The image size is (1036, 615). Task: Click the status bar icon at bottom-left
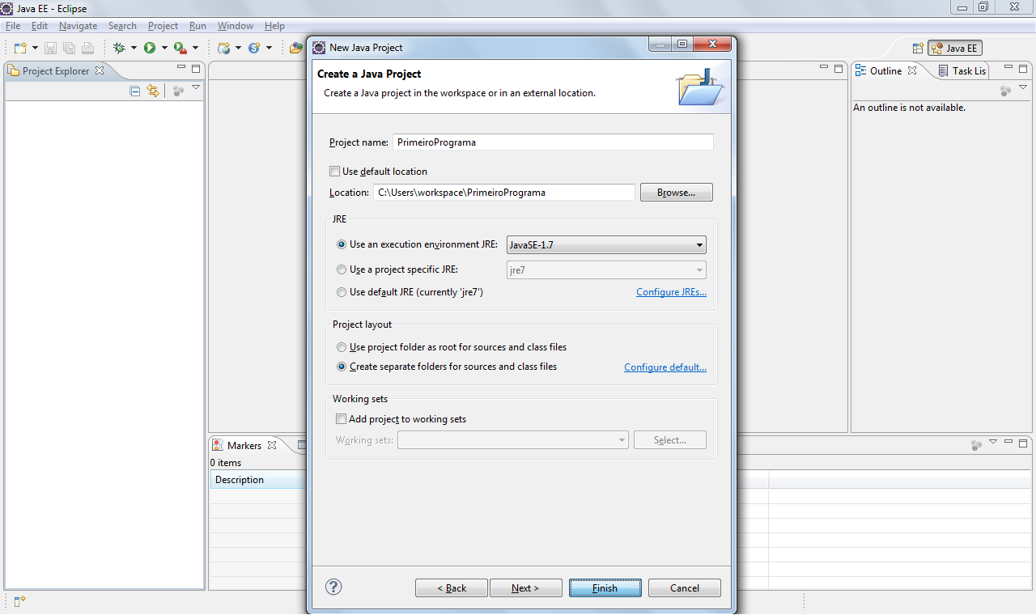pos(20,600)
